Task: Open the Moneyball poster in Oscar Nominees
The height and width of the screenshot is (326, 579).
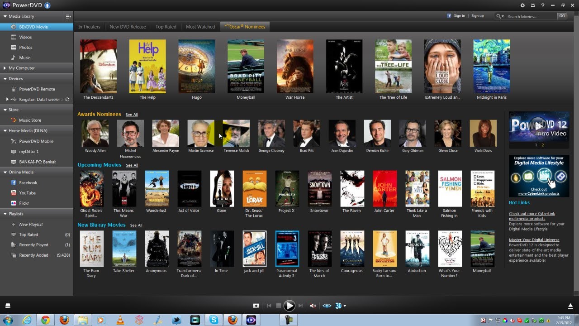Action: pyautogui.click(x=246, y=67)
